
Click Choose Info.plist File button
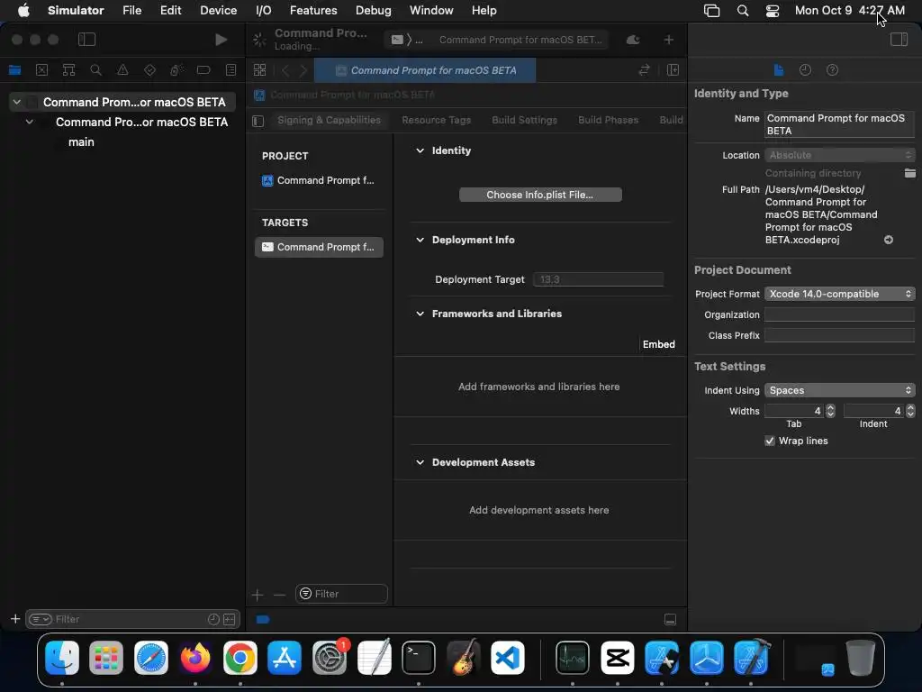pos(540,195)
